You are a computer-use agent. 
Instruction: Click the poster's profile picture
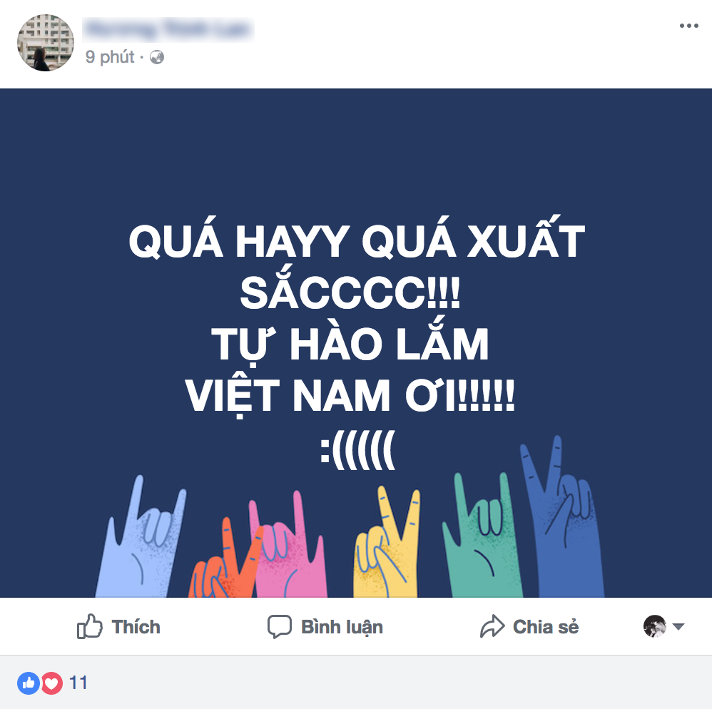pyautogui.click(x=46, y=43)
